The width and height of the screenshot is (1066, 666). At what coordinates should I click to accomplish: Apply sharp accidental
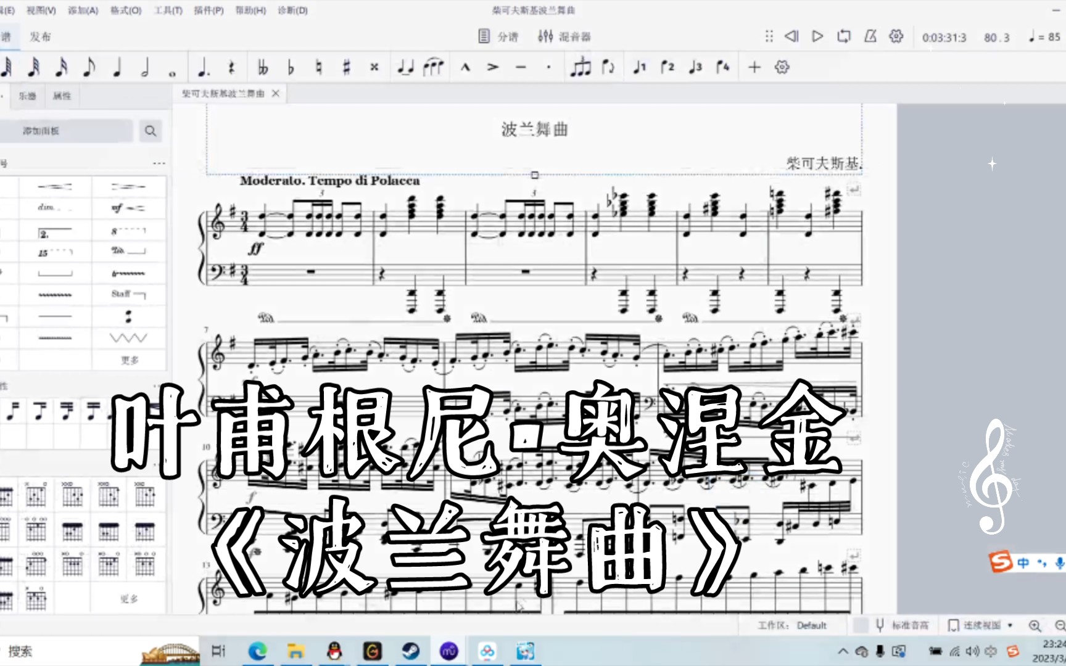click(346, 67)
